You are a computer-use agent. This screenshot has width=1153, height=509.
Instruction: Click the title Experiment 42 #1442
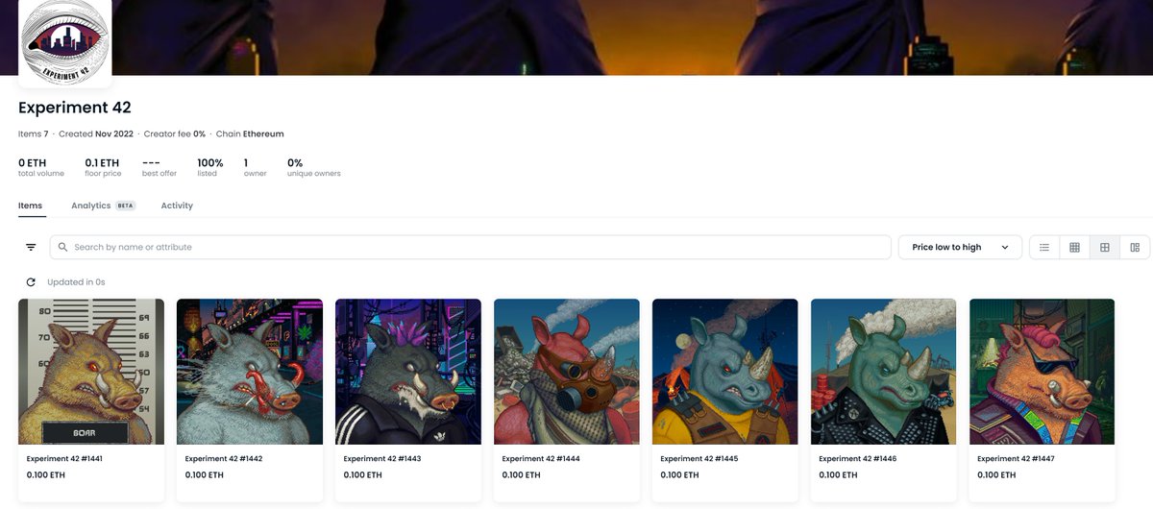coord(224,459)
